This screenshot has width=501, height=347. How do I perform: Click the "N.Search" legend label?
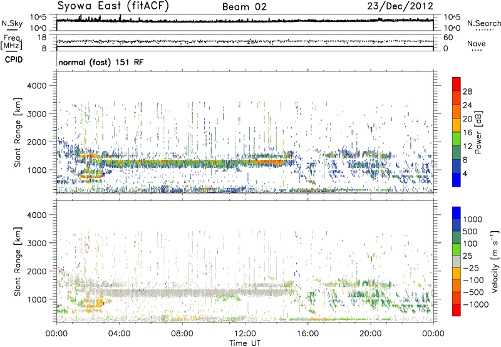[483, 23]
